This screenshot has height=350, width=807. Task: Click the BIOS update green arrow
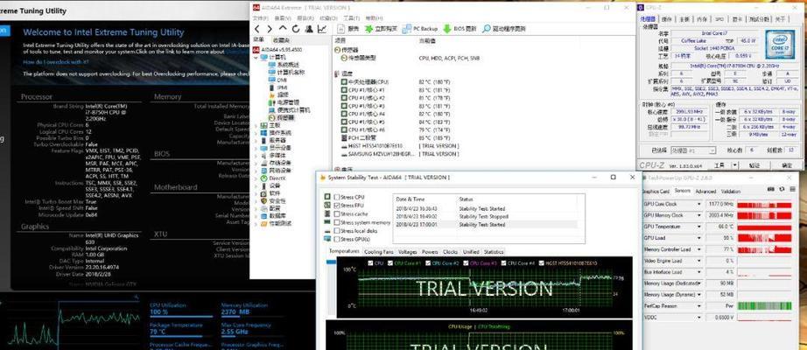point(446,29)
